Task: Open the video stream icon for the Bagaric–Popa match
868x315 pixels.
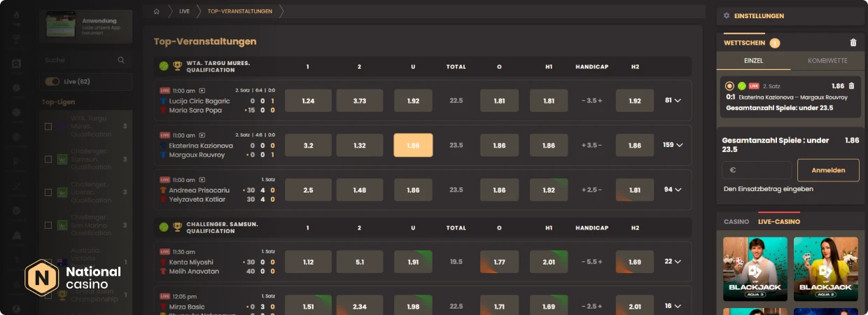Action: (x=202, y=90)
